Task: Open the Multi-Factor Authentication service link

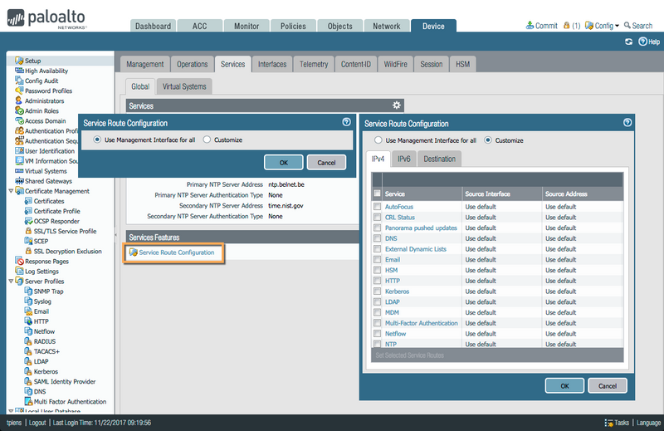Action: coord(422,323)
